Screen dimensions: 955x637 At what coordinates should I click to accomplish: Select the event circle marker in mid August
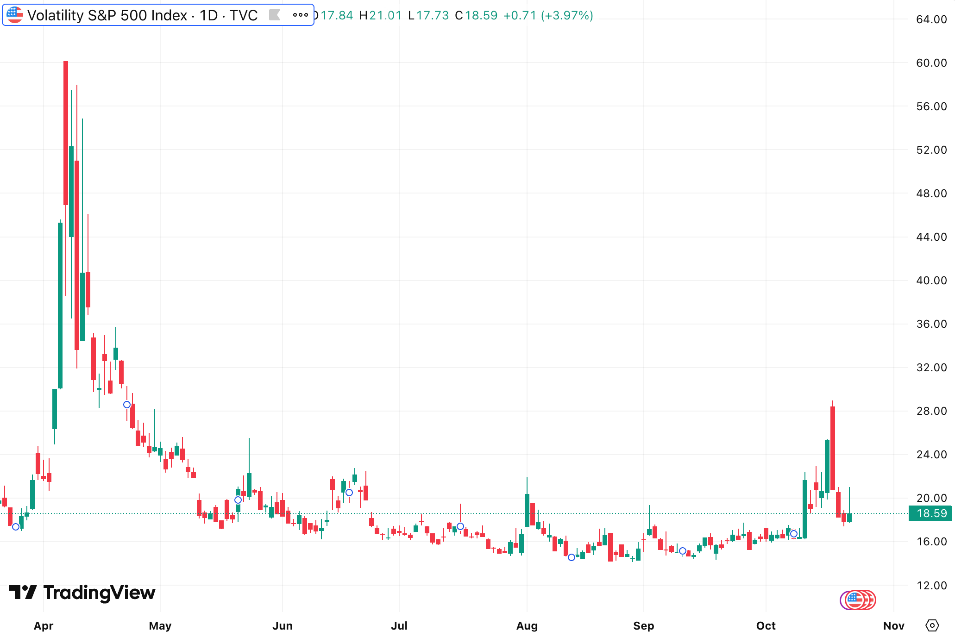point(572,557)
